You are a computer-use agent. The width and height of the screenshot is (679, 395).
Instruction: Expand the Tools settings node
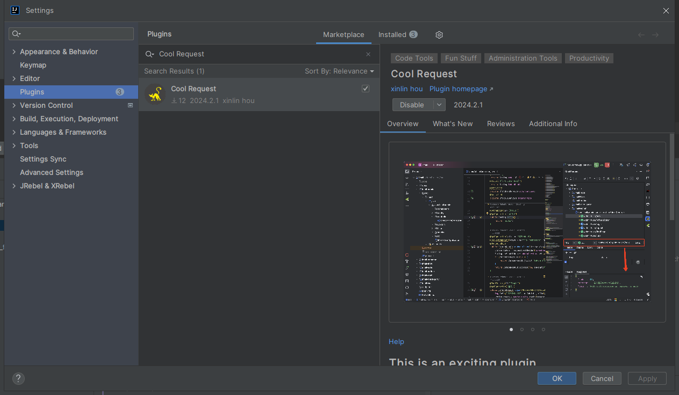pos(14,146)
